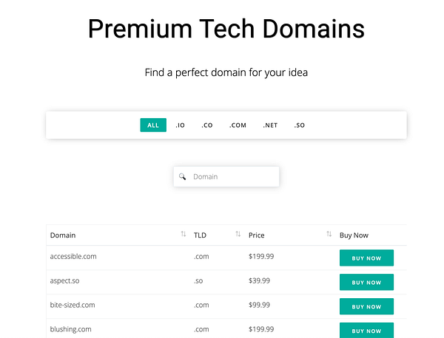Filter domains by .CO
444x338 pixels.
(x=207, y=125)
